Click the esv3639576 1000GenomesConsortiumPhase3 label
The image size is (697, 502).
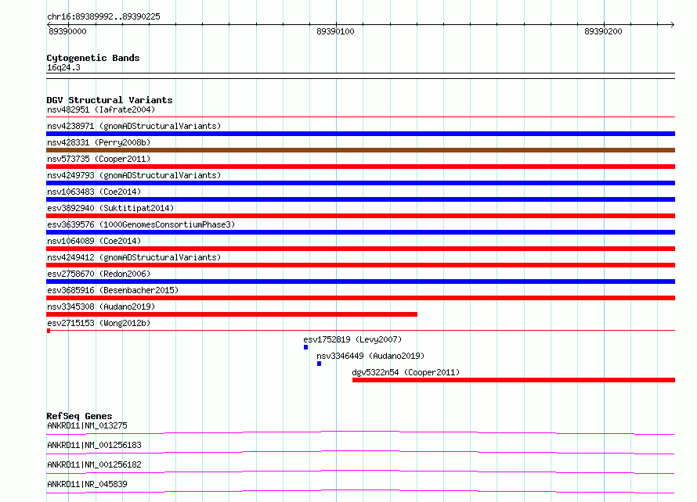(141, 224)
